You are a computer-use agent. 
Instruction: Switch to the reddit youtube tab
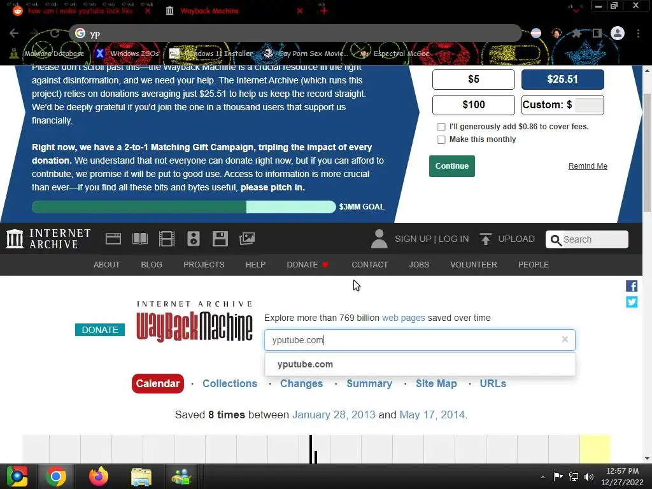tap(80, 11)
